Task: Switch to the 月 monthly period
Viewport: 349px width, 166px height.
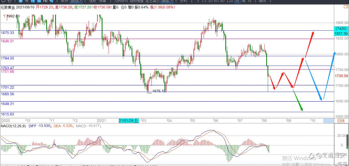Action: pos(249,1)
